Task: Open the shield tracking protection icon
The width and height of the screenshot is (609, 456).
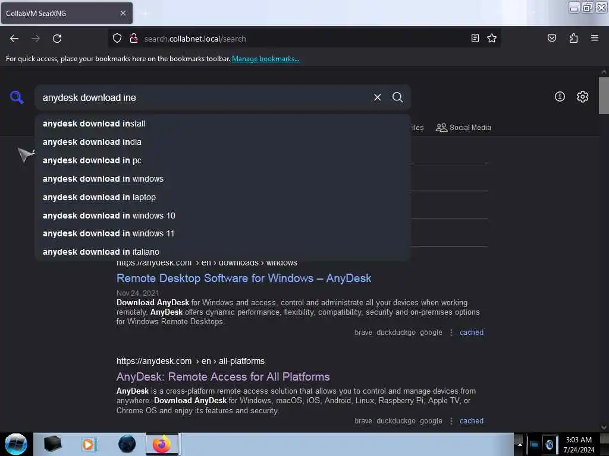Action: (x=117, y=39)
